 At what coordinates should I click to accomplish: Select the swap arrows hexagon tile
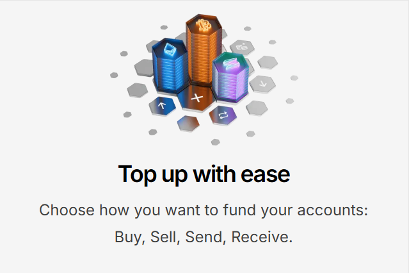(x=223, y=115)
